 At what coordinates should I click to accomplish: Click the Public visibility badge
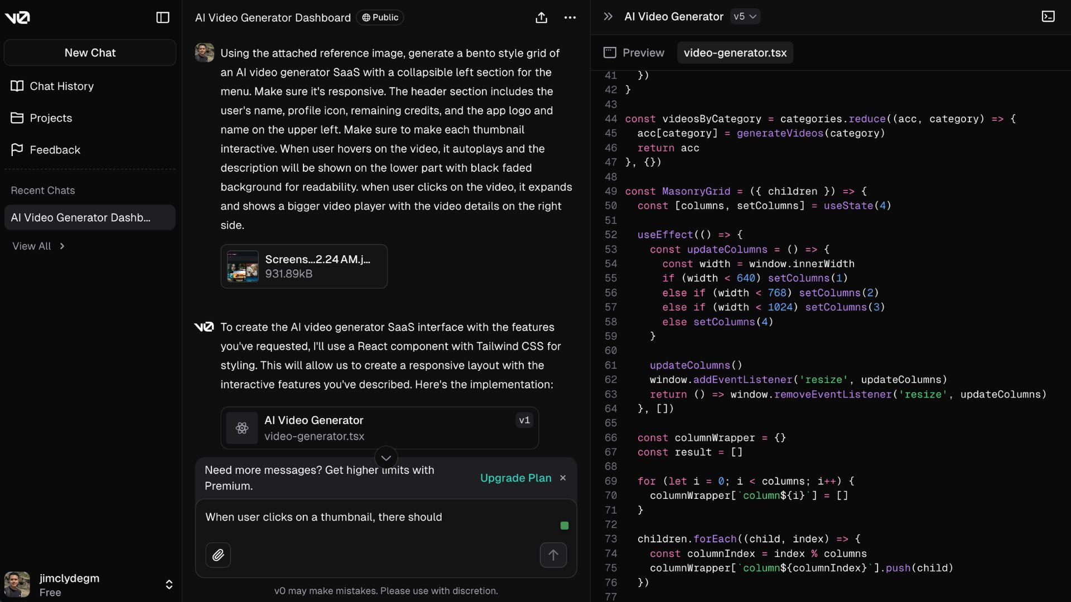(380, 18)
